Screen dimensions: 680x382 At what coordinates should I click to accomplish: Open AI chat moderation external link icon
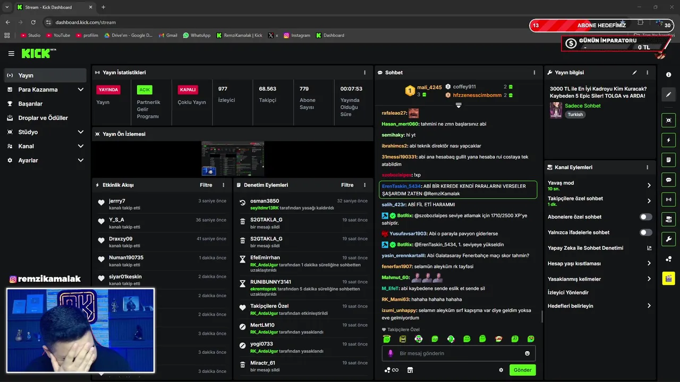649,248
